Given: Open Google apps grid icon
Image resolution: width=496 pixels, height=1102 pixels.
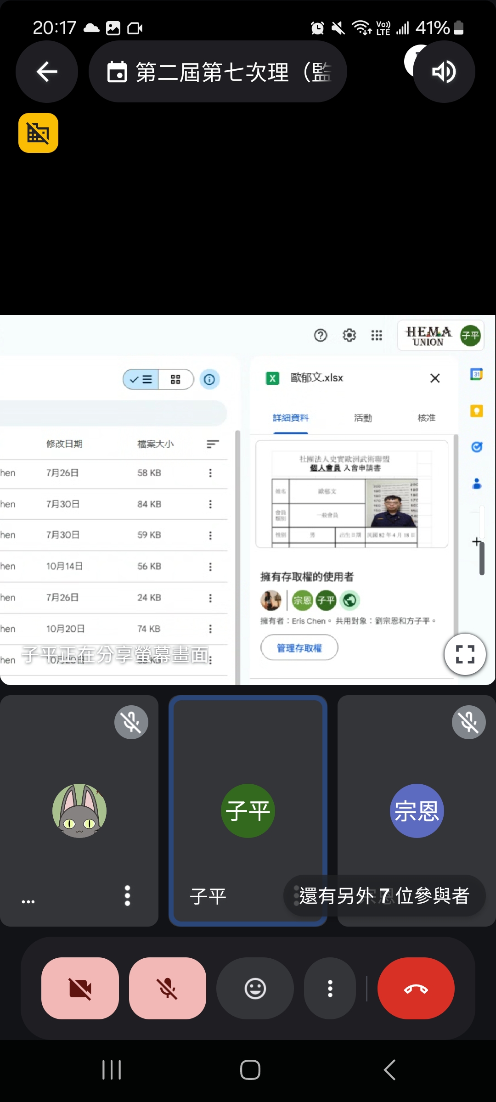Looking at the screenshot, I should pos(377,336).
